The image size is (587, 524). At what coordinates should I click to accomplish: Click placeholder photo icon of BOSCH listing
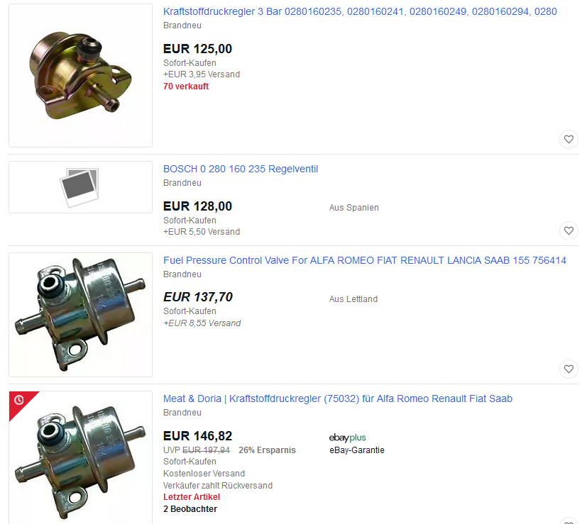79,186
